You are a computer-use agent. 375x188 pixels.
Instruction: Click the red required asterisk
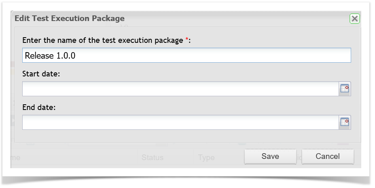pyautogui.click(x=187, y=40)
